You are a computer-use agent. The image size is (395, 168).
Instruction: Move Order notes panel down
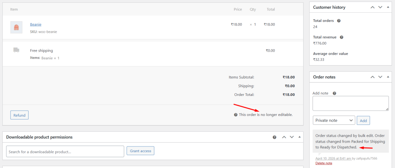point(380,77)
